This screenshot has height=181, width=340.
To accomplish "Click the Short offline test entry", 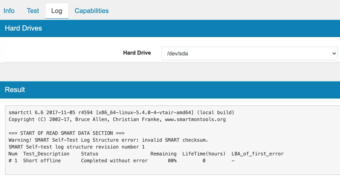I will [42, 161].
